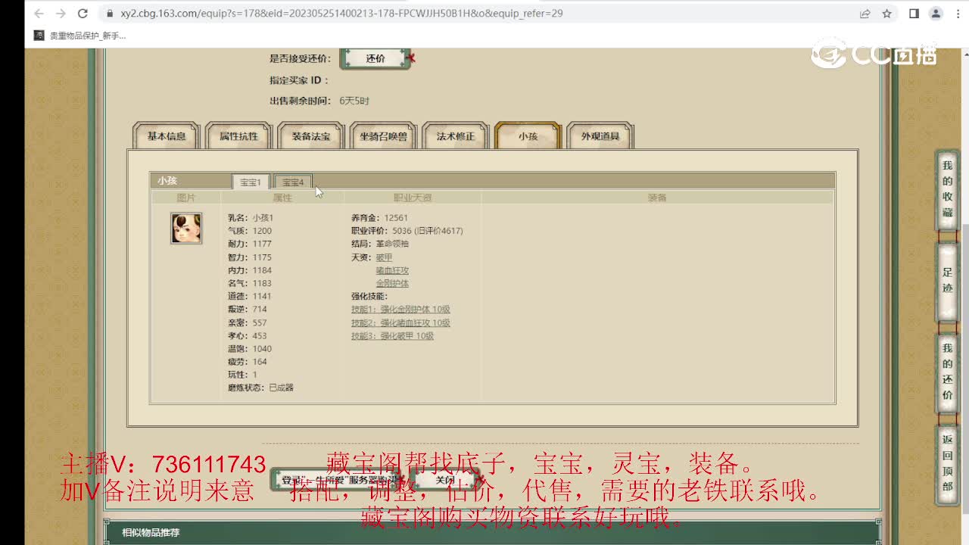Open the 嗜血狂攻 talent link
The width and height of the screenshot is (969, 545).
[392, 270]
